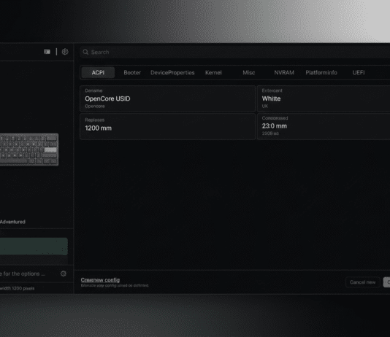Click the sidebar layout icon
Image resolution: width=390 pixels, height=337 pixels.
[x=47, y=52]
